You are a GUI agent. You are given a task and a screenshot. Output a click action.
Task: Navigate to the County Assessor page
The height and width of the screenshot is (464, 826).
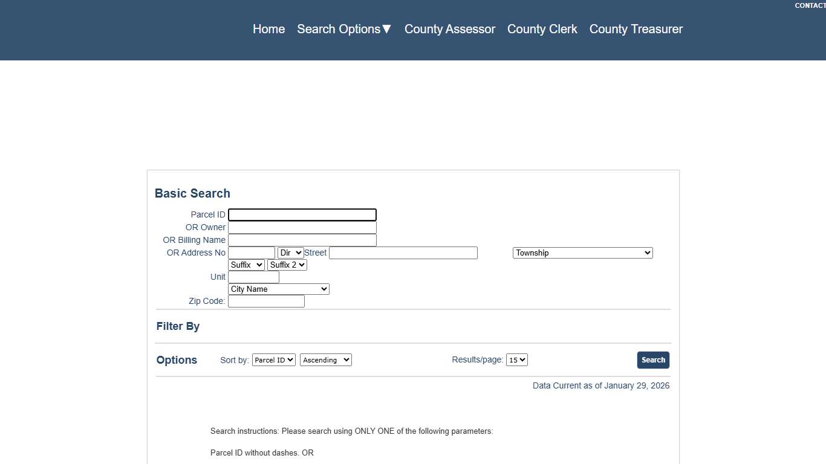point(449,29)
